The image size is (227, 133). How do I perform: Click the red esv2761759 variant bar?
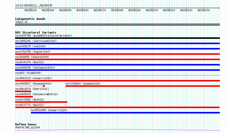click(117, 54)
